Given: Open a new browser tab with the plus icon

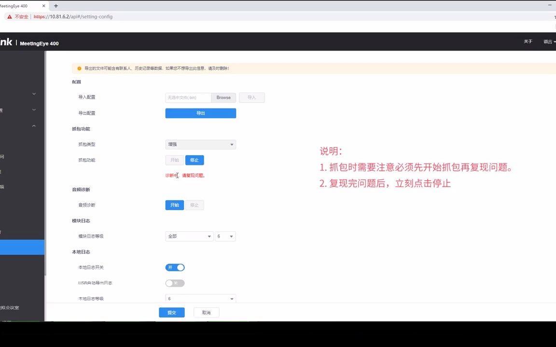Looking at the screenshot, I should (55, 6).
